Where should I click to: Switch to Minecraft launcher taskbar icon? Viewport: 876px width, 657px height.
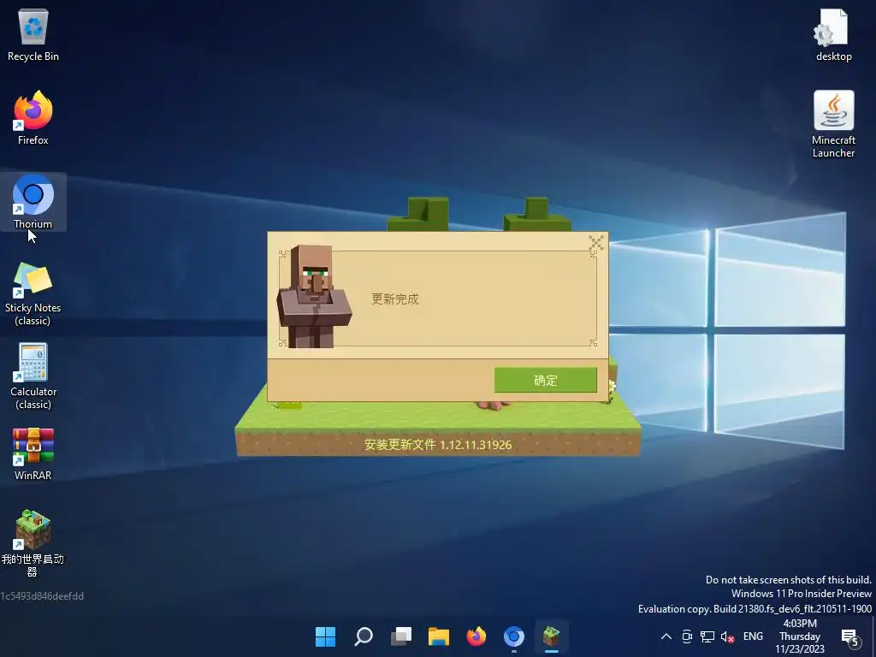(x=552, y=636)
